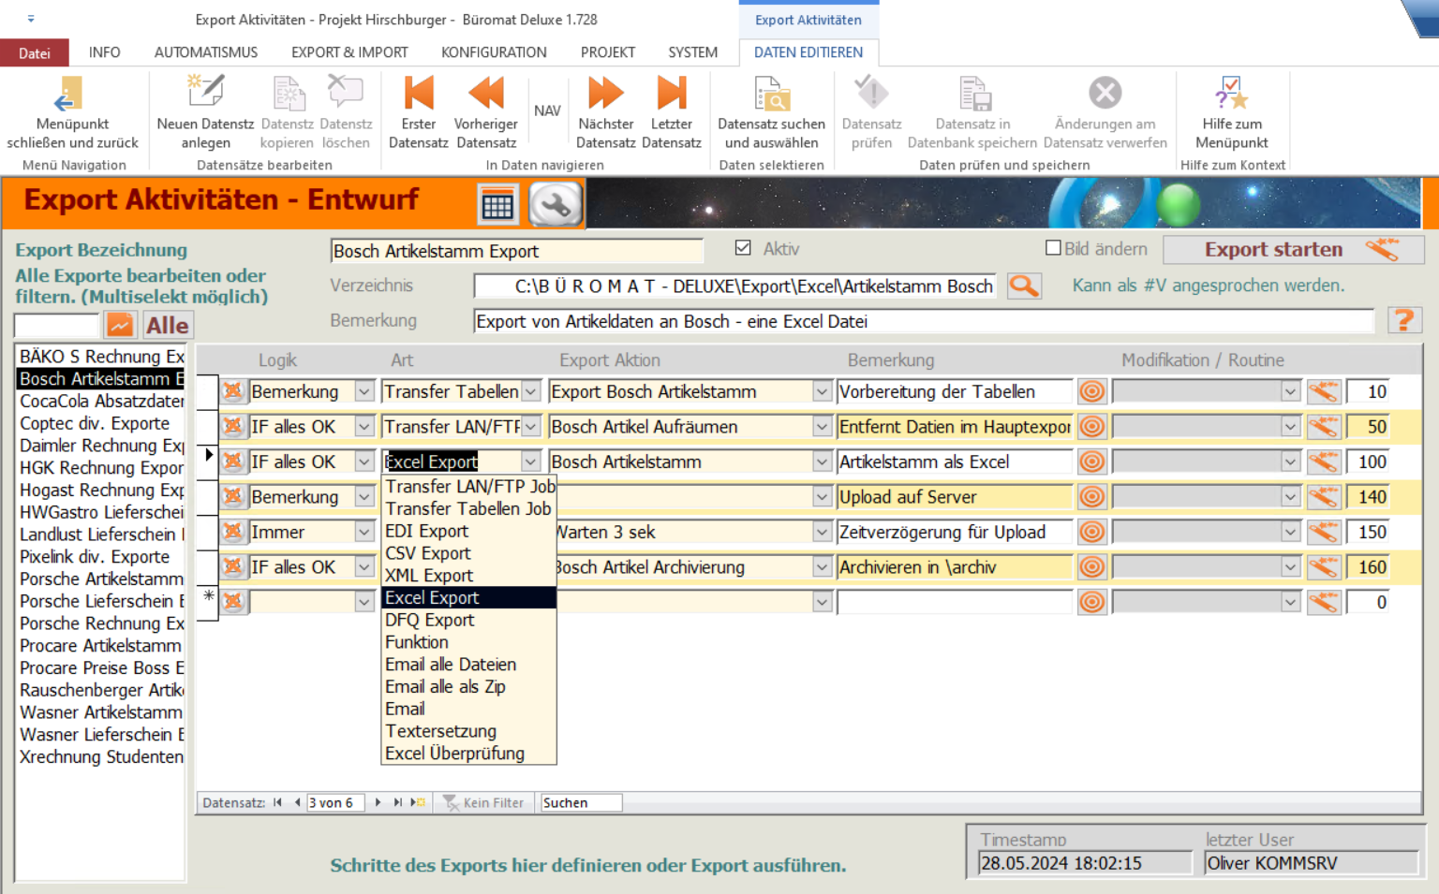Click the orange filter toggle beside Alle
The width and height of the screenshot is (1439, 894).
[x=120, y=325]
